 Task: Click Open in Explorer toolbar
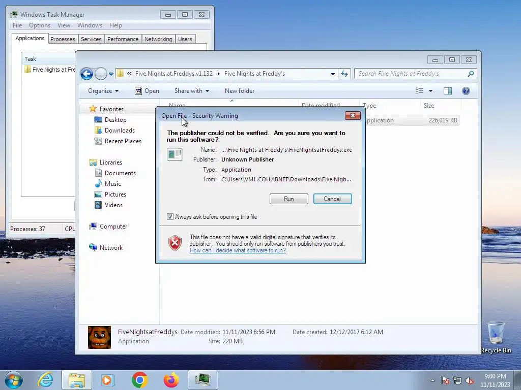coord(147,91)
